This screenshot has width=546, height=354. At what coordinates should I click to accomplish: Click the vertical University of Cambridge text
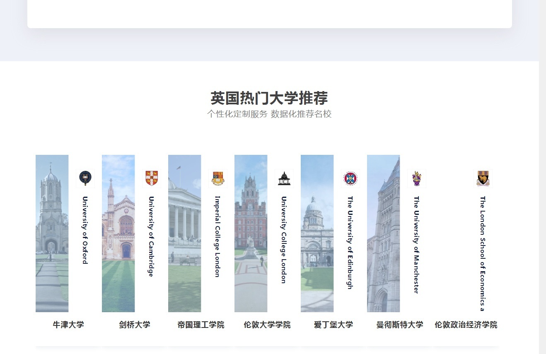coord(151,236)
